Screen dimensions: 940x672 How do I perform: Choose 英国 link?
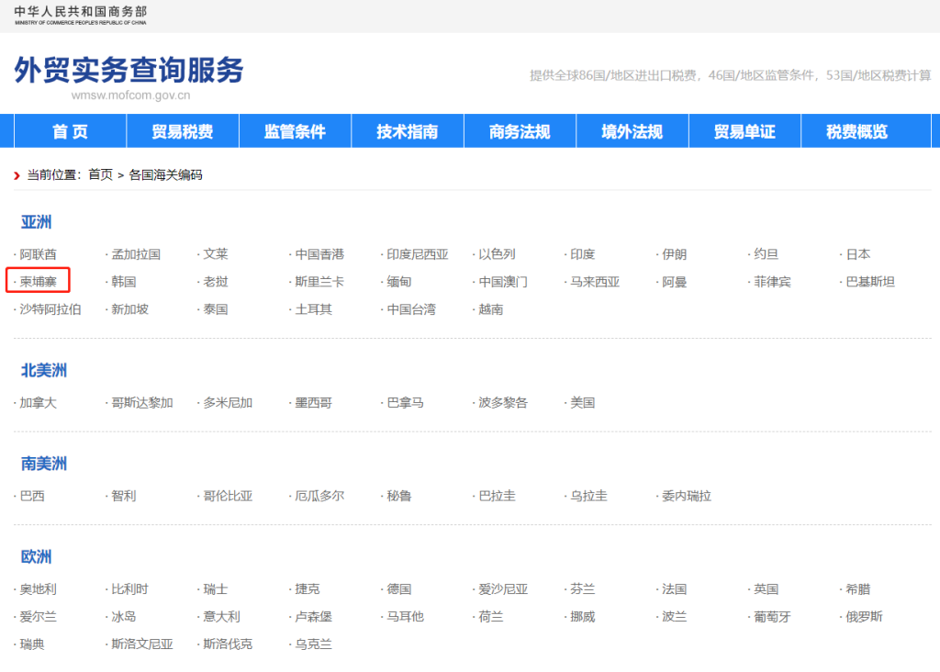pos(767,589)
